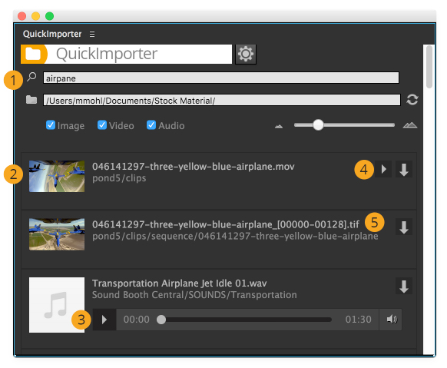The image size is (447, 368).
Task: Click file name ending _[00000-00128].tif
Action: point(226,224)
